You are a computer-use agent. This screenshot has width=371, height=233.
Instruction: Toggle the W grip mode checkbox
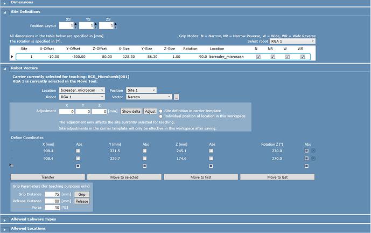pyautogui.click(x=288, y=57)
